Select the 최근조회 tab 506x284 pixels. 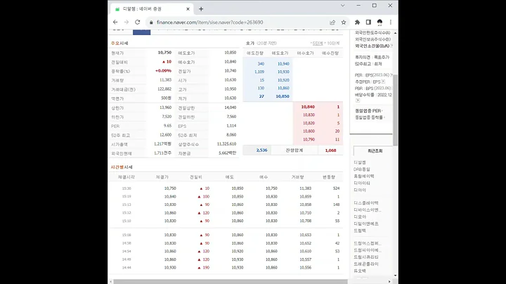[x=375, y=150]
